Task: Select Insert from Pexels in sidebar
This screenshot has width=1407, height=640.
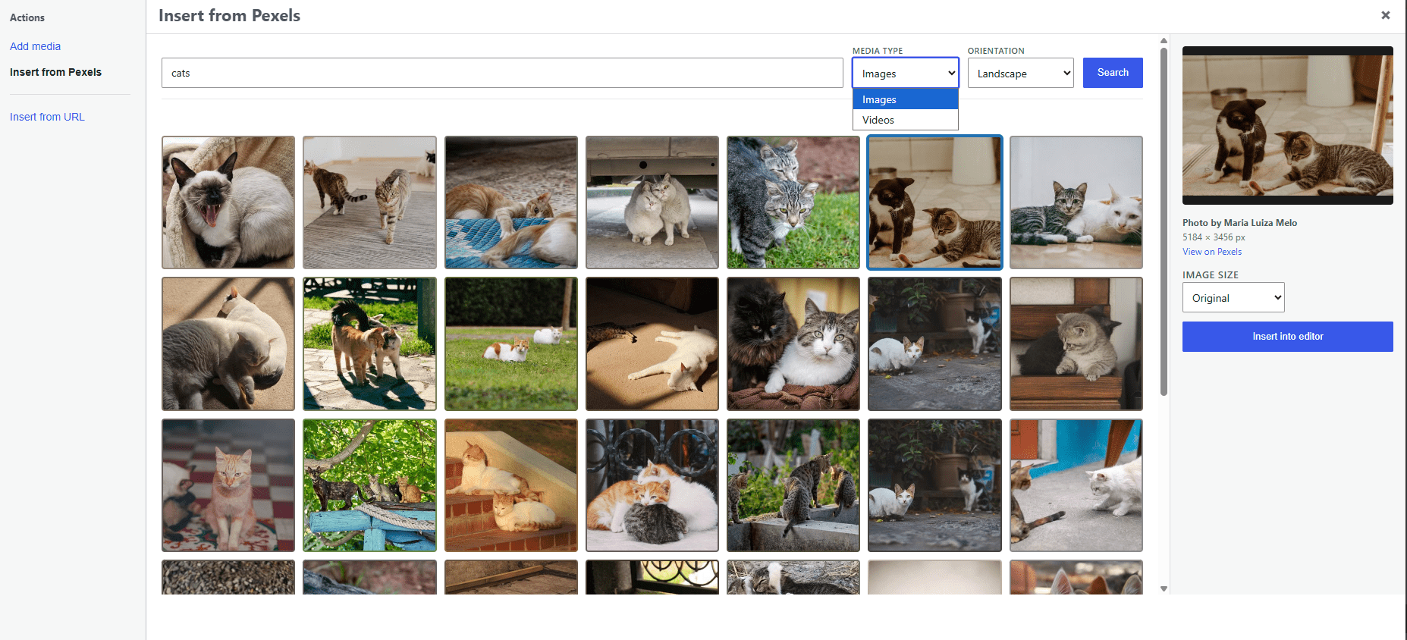Action: [55, 72]
